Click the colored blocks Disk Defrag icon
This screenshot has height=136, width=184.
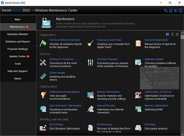tap(43, 128)
